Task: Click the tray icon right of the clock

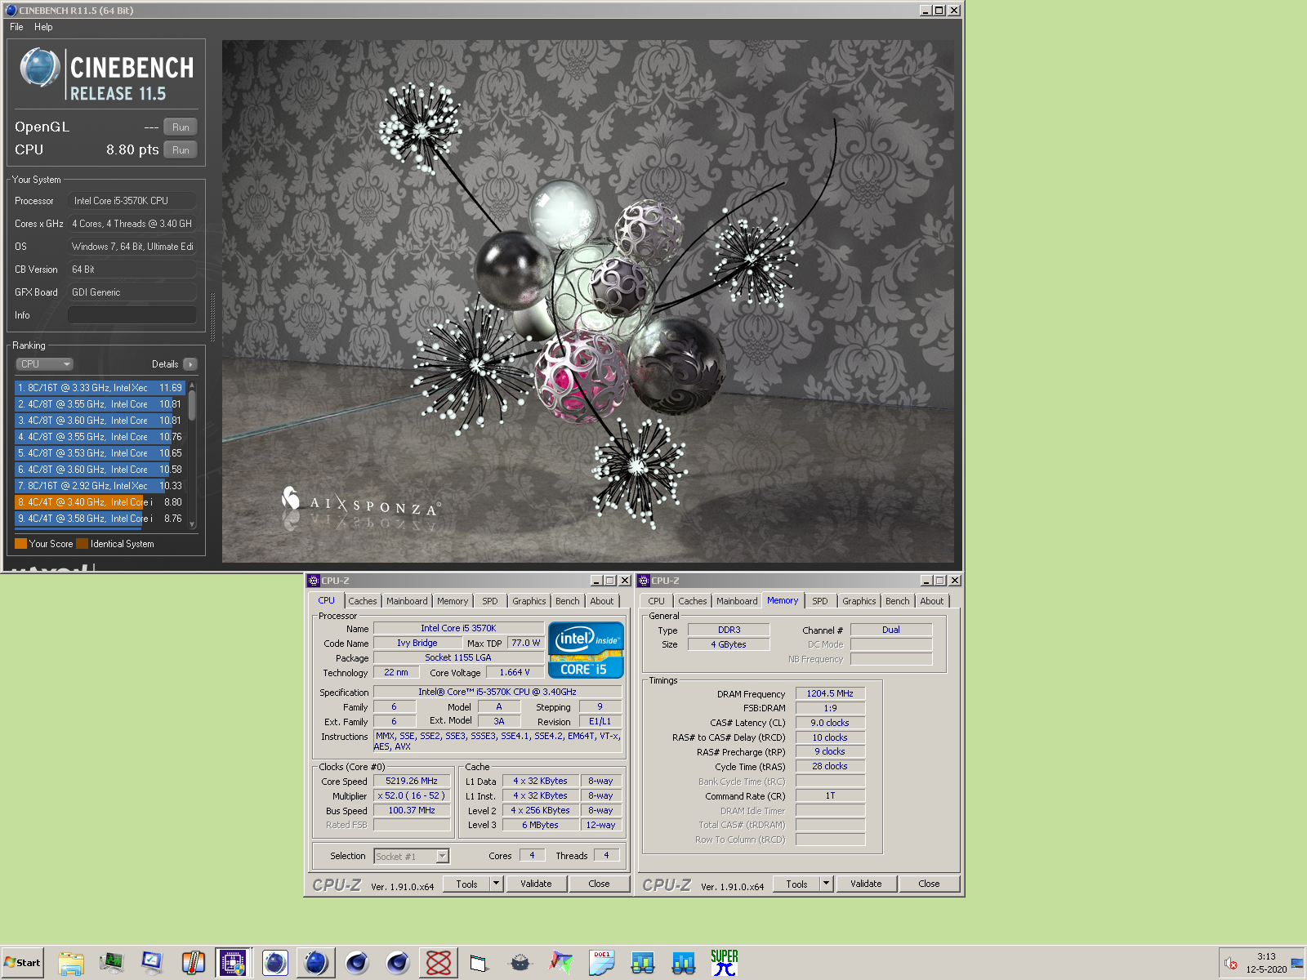Action: pyautogui.click(x=1297, y=964)
